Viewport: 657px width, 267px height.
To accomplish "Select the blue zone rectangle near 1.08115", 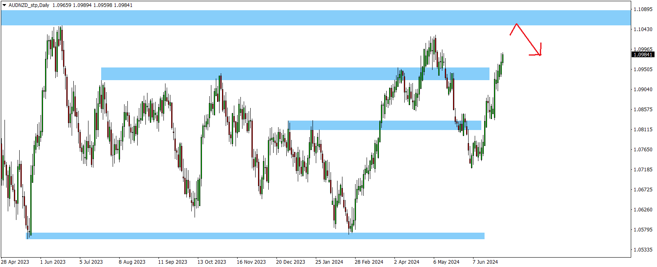I will [385, 125].
